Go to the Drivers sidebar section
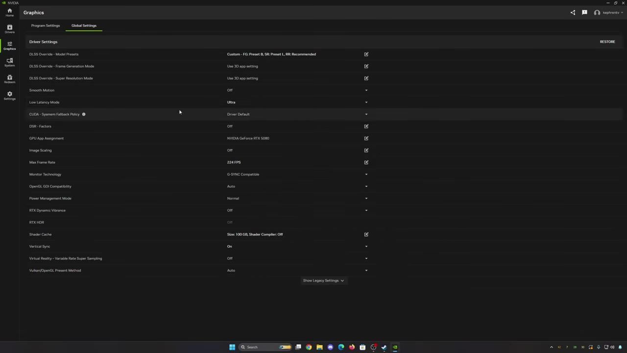This screenshot has height=353, width=627. click(9, 29)
